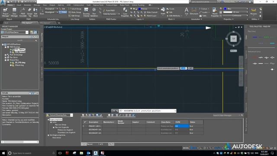The height and width of the screenshot is (156, 277).
Task: Click the Status column header
Action: [x=196, y=122]
